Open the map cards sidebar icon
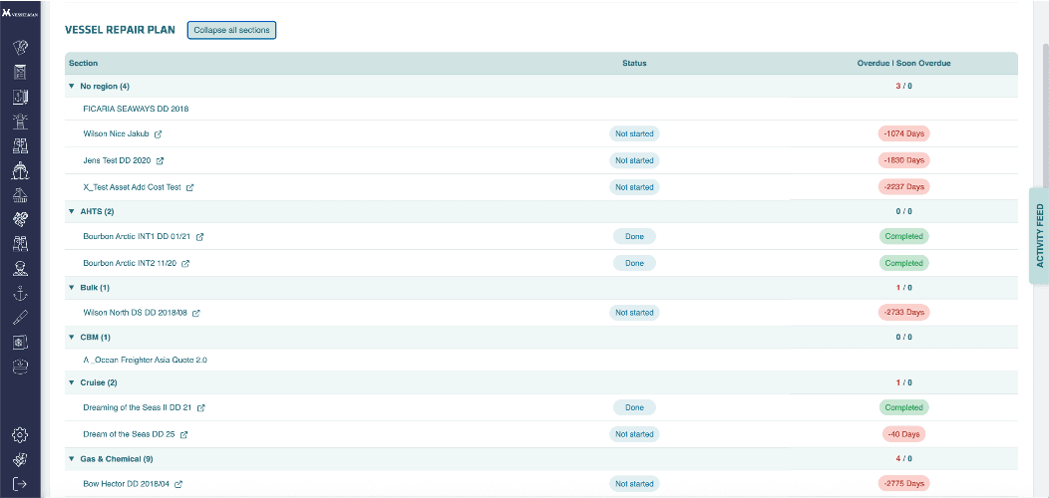This screenshot has height=498, width=1049. (20, 47)
